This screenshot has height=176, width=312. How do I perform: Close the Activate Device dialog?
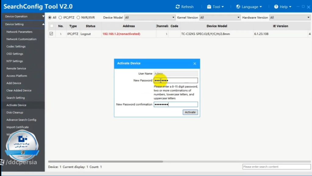click(195, 64)
